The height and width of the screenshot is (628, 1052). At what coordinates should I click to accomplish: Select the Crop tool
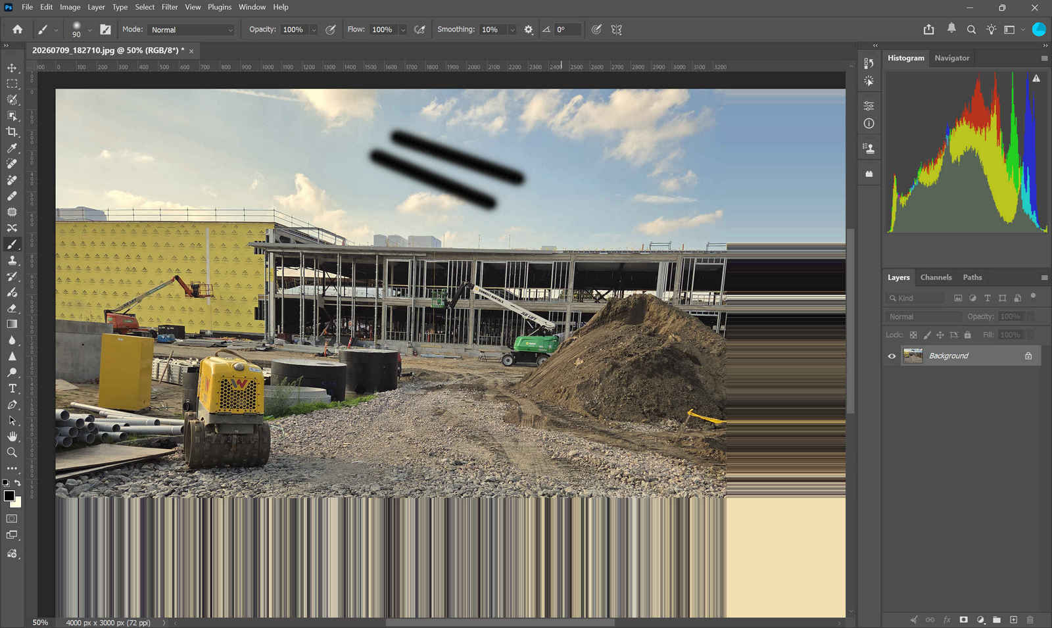point(12,132)
